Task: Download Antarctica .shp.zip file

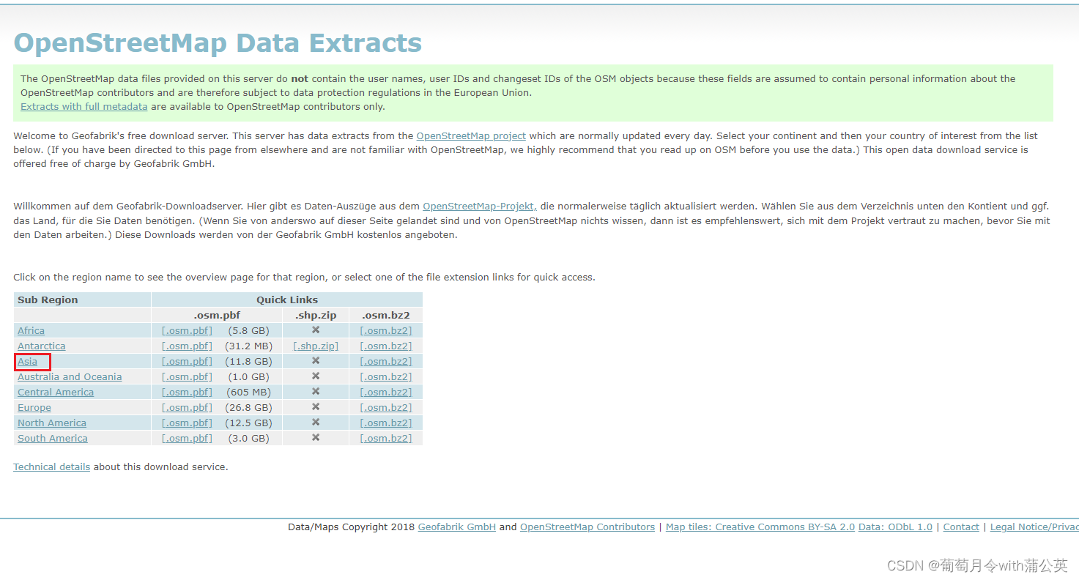Action: tap(316, 346)
